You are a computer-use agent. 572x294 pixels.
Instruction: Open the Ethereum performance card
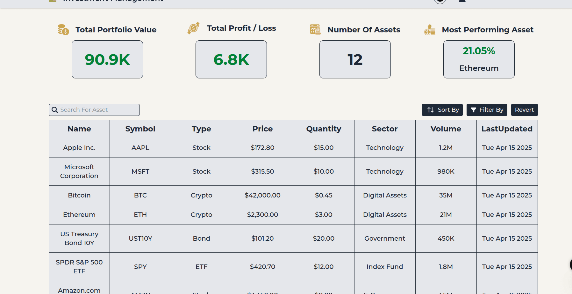coord(479,59)
